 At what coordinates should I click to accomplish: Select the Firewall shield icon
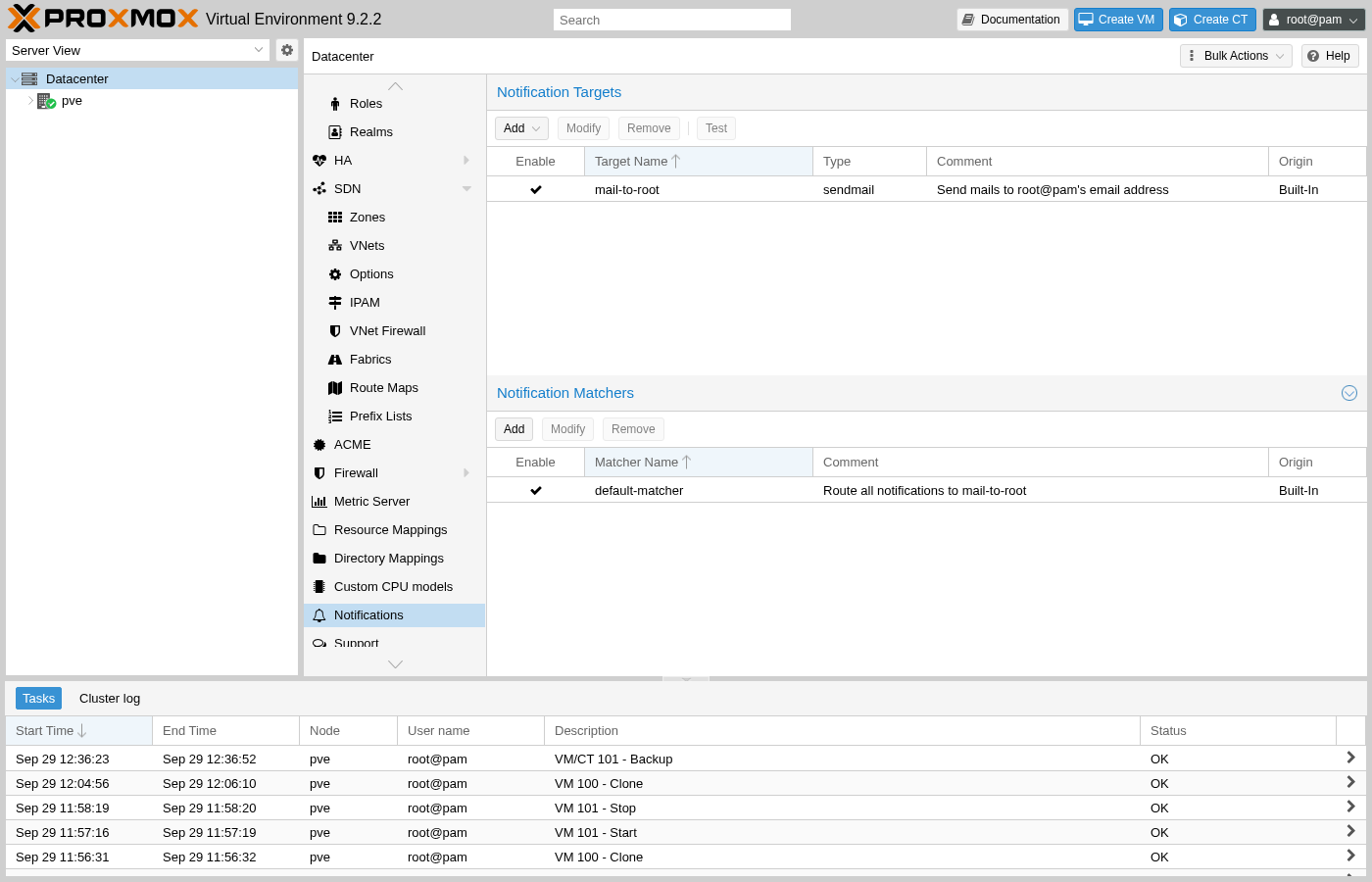pyautogui.click(x=319, y=473)
